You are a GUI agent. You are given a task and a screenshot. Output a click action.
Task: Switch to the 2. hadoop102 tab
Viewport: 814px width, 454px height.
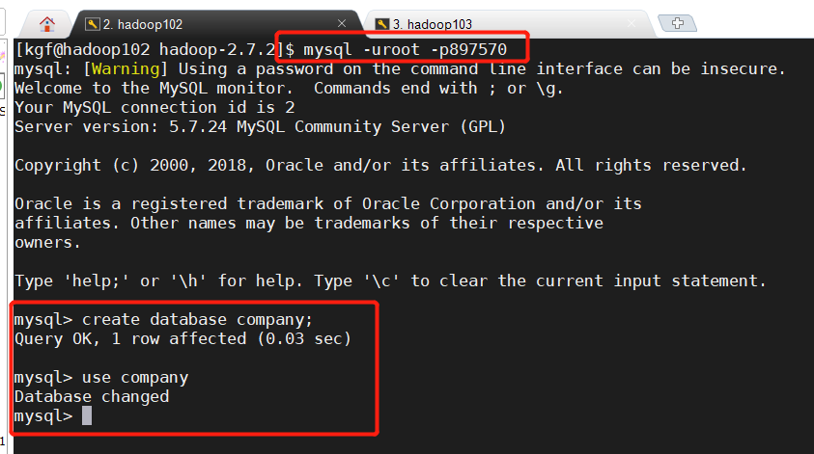[218, 24]
